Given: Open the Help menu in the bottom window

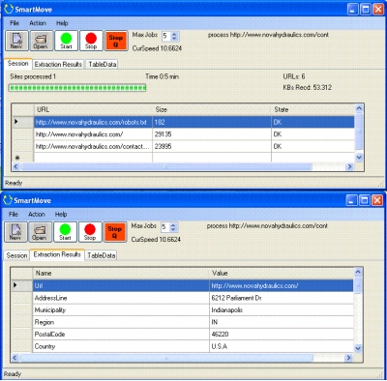Looking at the screenshot, I should 61,215.
